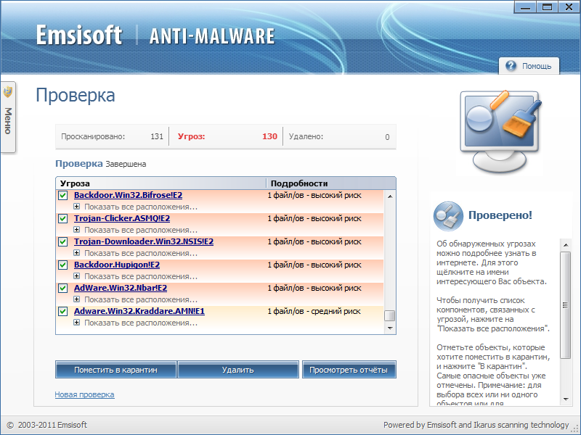The image size is (581, 435).
Task: Maximize the Emsisoft window
Action: pos(547,7)
